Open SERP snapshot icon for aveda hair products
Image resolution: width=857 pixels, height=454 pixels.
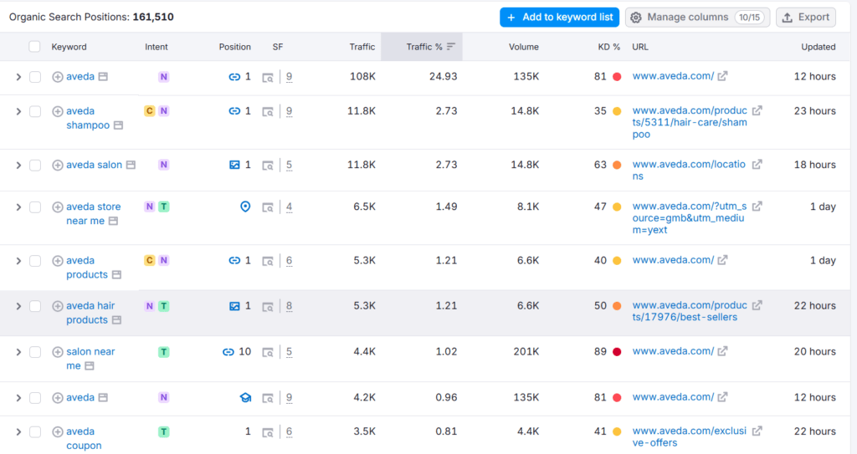268,307
